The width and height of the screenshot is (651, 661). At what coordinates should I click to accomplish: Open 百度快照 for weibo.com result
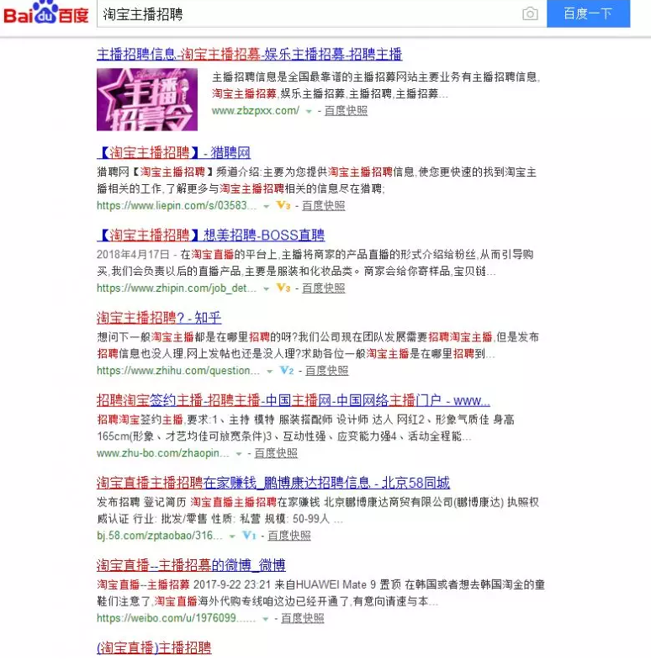[x=302, y=619]
